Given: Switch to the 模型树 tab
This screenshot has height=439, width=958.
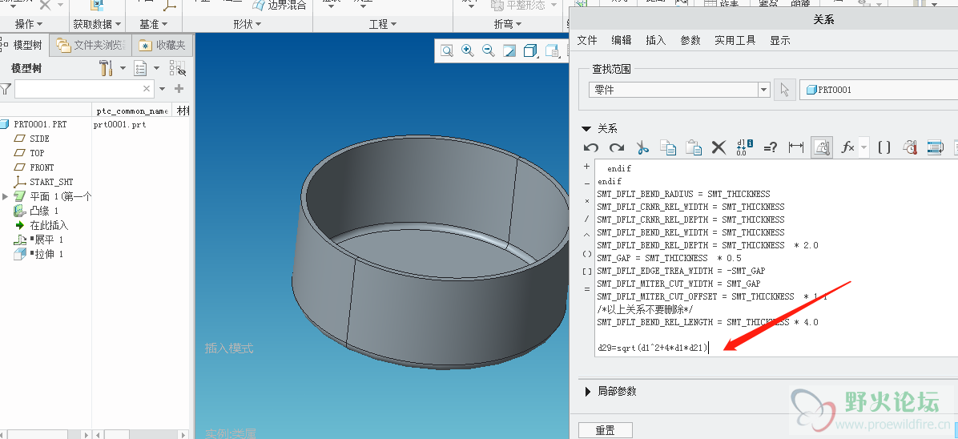Looking at the screenshot, I should 23,45.
